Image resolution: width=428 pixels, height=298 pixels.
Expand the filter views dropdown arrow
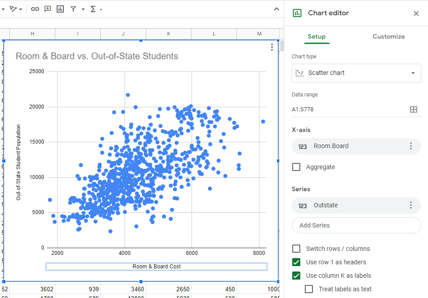[83, 9]
